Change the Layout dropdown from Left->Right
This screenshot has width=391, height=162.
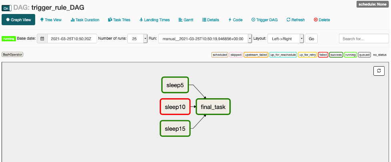point(286,38)
